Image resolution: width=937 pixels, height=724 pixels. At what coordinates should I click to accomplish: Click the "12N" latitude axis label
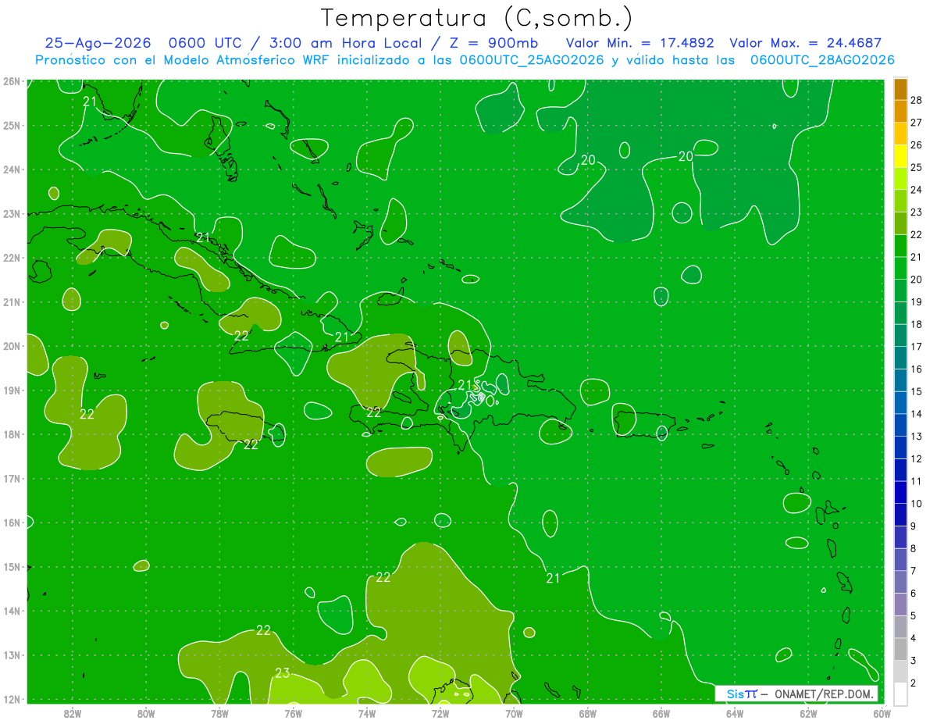(x=11, y=699)
